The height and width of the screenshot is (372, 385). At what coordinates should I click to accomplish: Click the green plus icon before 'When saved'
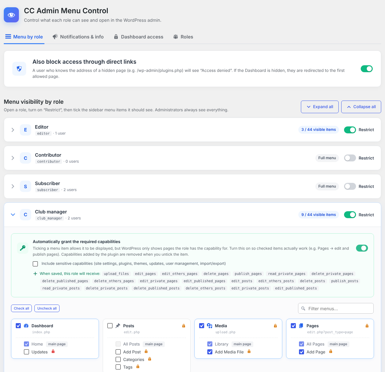click(x=35, y=274)
